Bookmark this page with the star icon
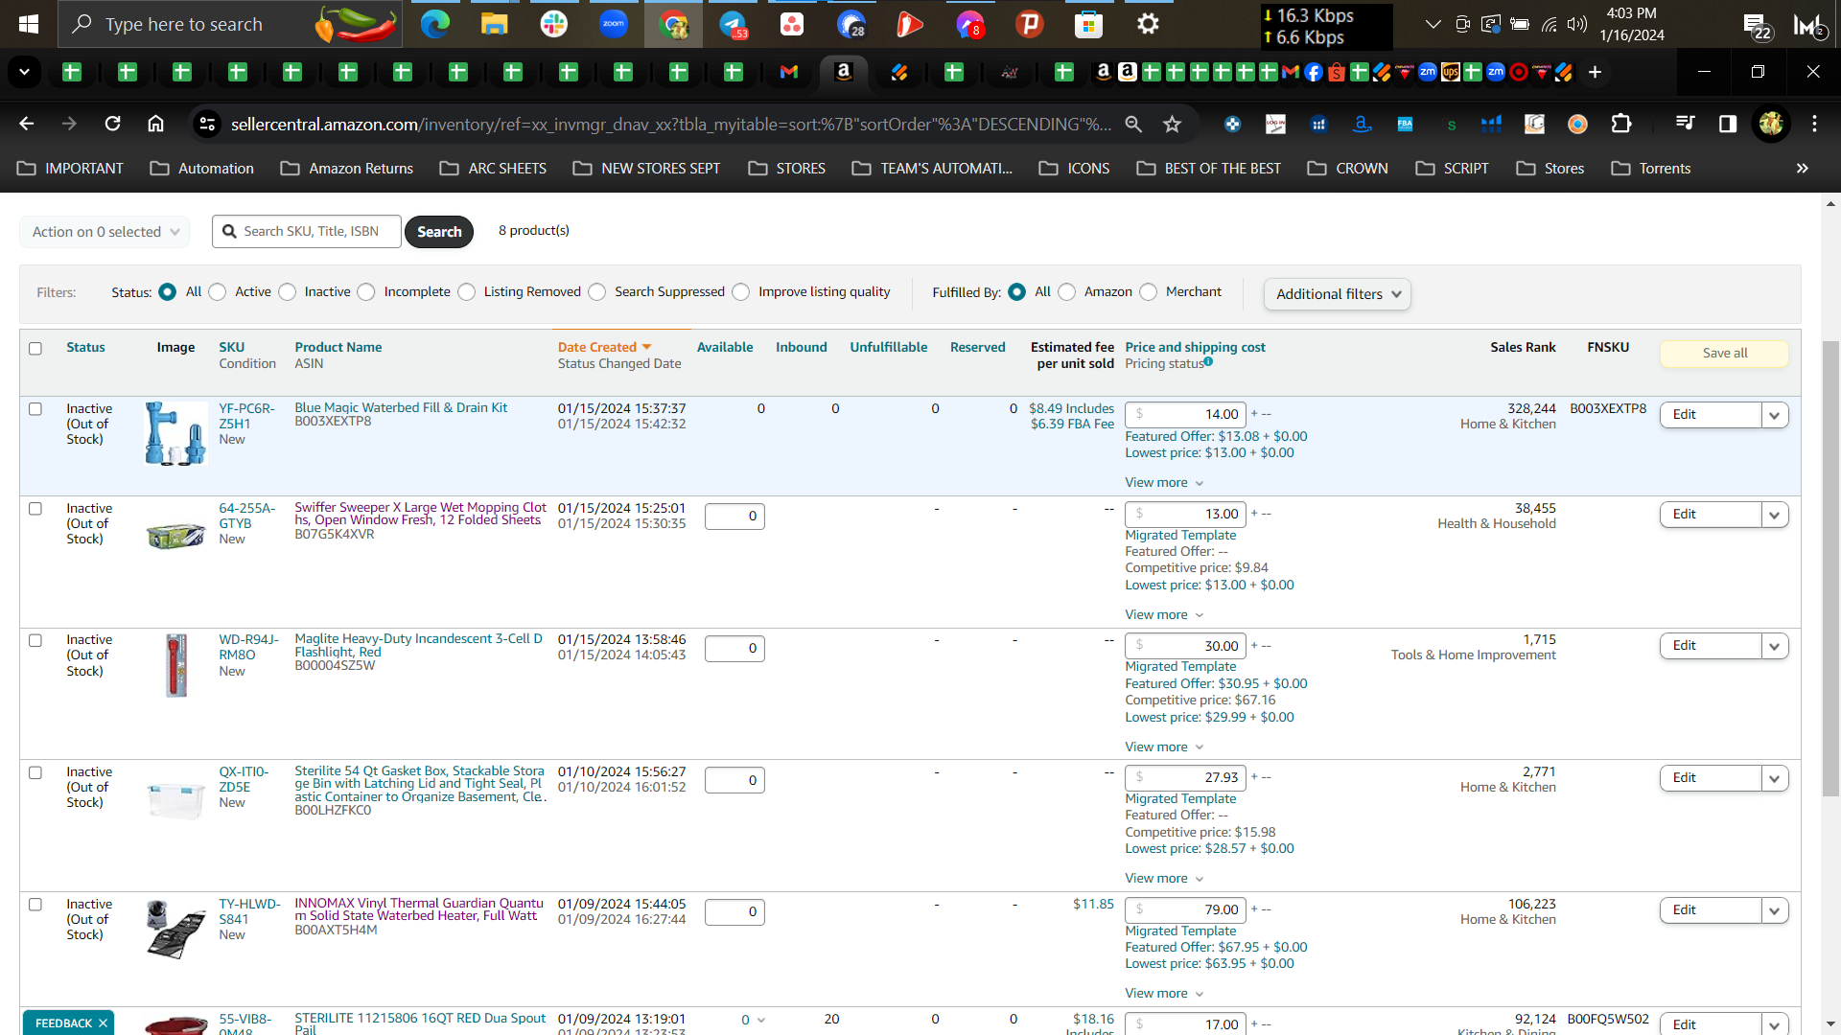Screen dimensions: 1841x1035 click(1172, 124)
